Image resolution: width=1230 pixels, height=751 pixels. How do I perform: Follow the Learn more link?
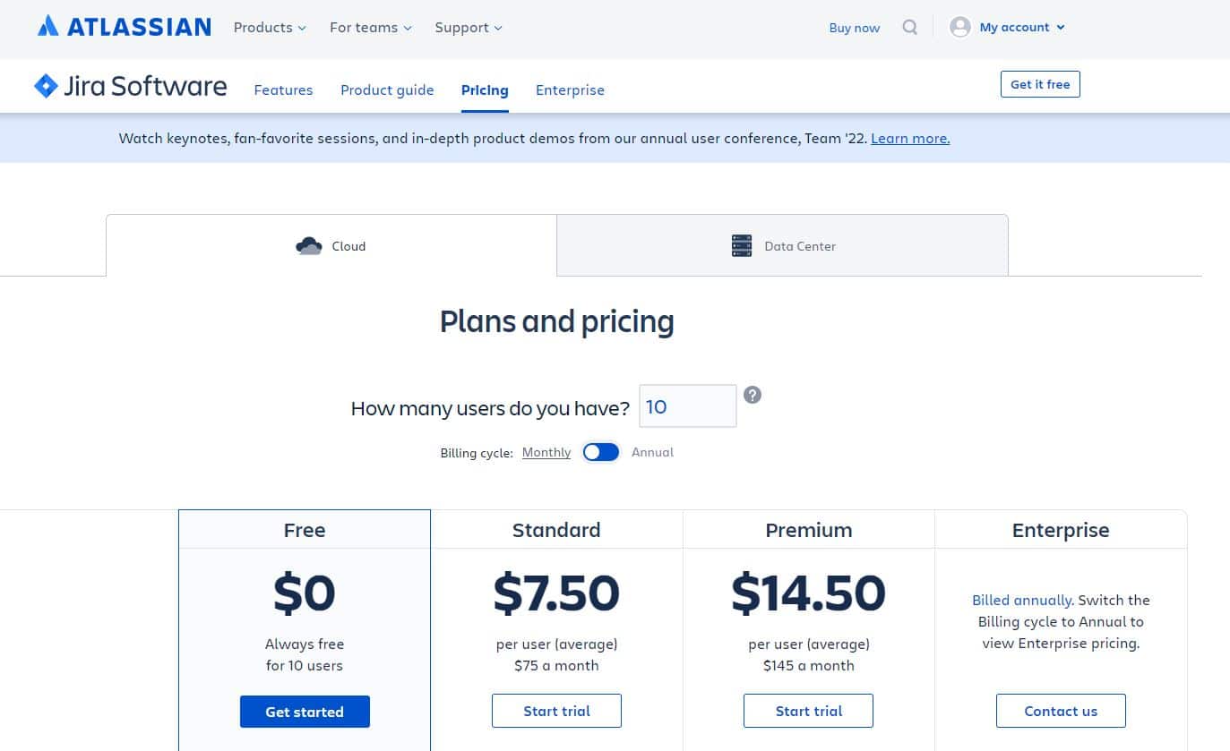click(910, 138)
